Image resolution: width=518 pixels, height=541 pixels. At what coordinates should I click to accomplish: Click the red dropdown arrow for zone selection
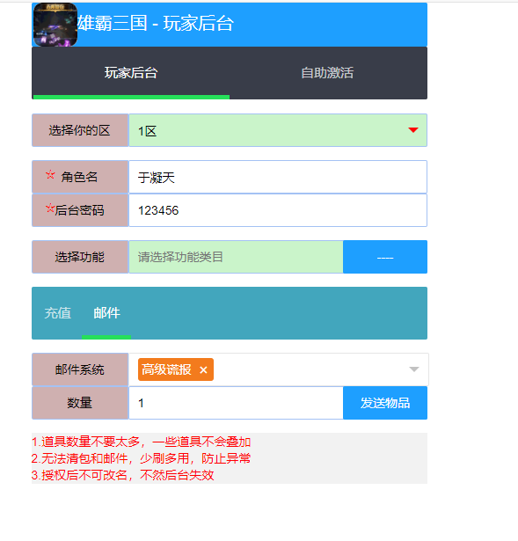(412, 130)
